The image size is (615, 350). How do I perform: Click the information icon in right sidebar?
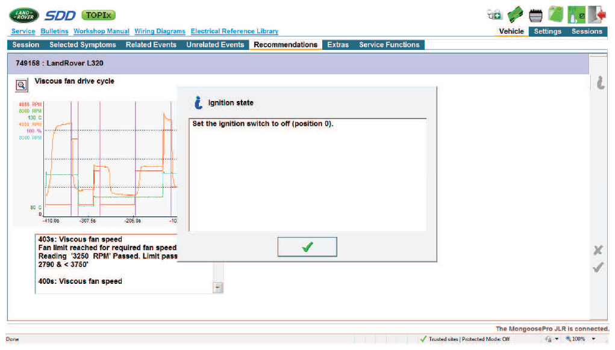point(600,82)
